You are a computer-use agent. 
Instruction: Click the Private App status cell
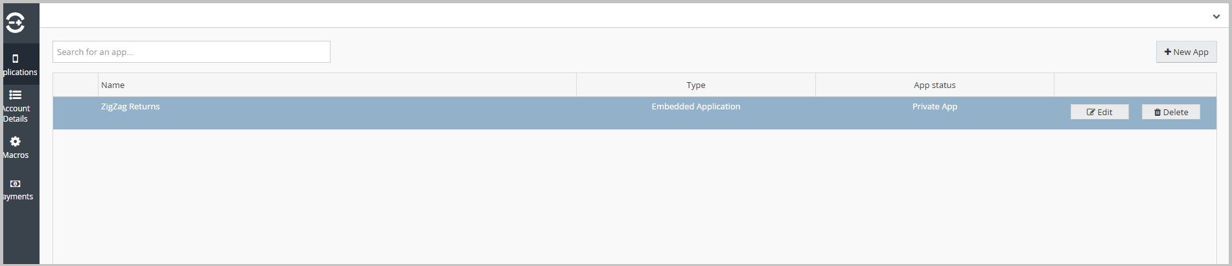(935, 106)
